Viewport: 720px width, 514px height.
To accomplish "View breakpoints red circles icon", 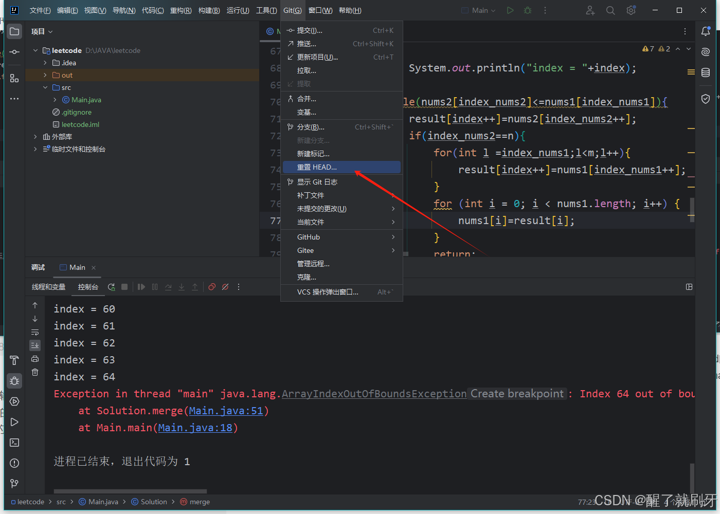I will (212, 287).
